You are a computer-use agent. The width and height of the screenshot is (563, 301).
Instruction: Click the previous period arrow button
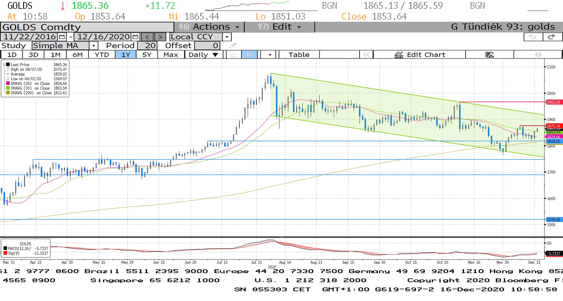coord(147,37)
